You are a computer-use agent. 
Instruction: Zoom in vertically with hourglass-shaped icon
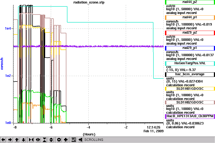pyautogui.click(x=45, y=140)
